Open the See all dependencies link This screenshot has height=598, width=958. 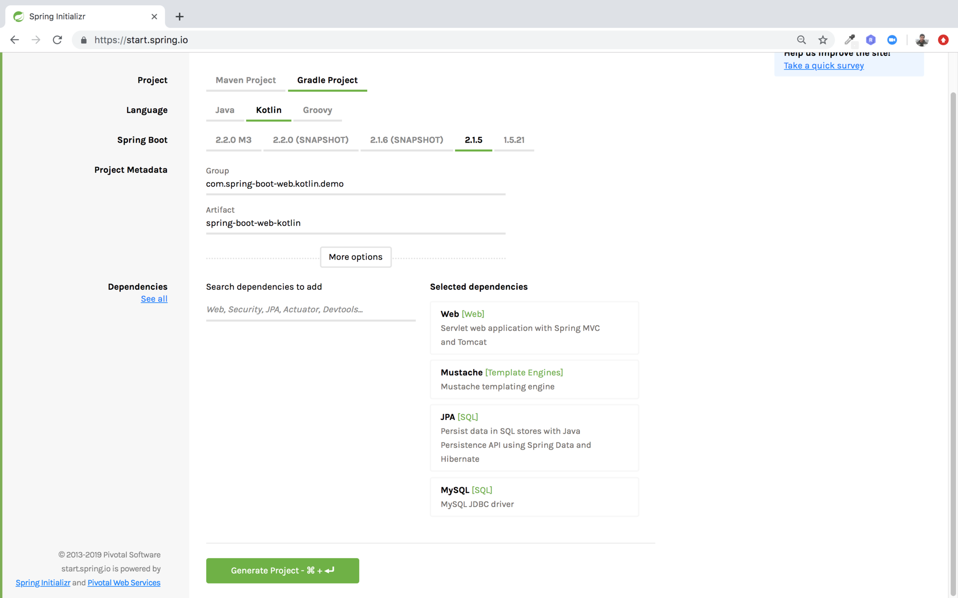(x=154, y=299)
